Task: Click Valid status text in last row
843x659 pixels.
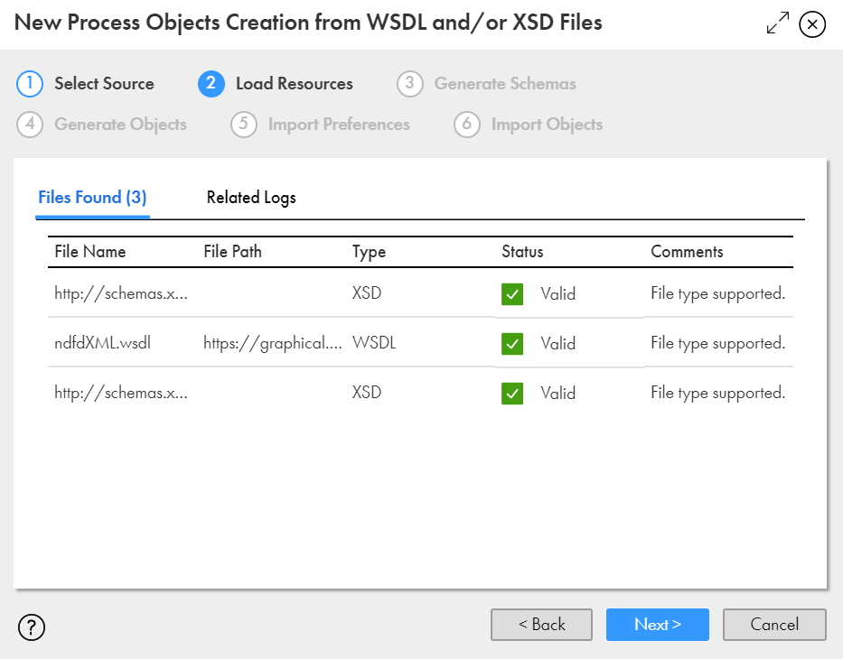Action: click(558, 394)
